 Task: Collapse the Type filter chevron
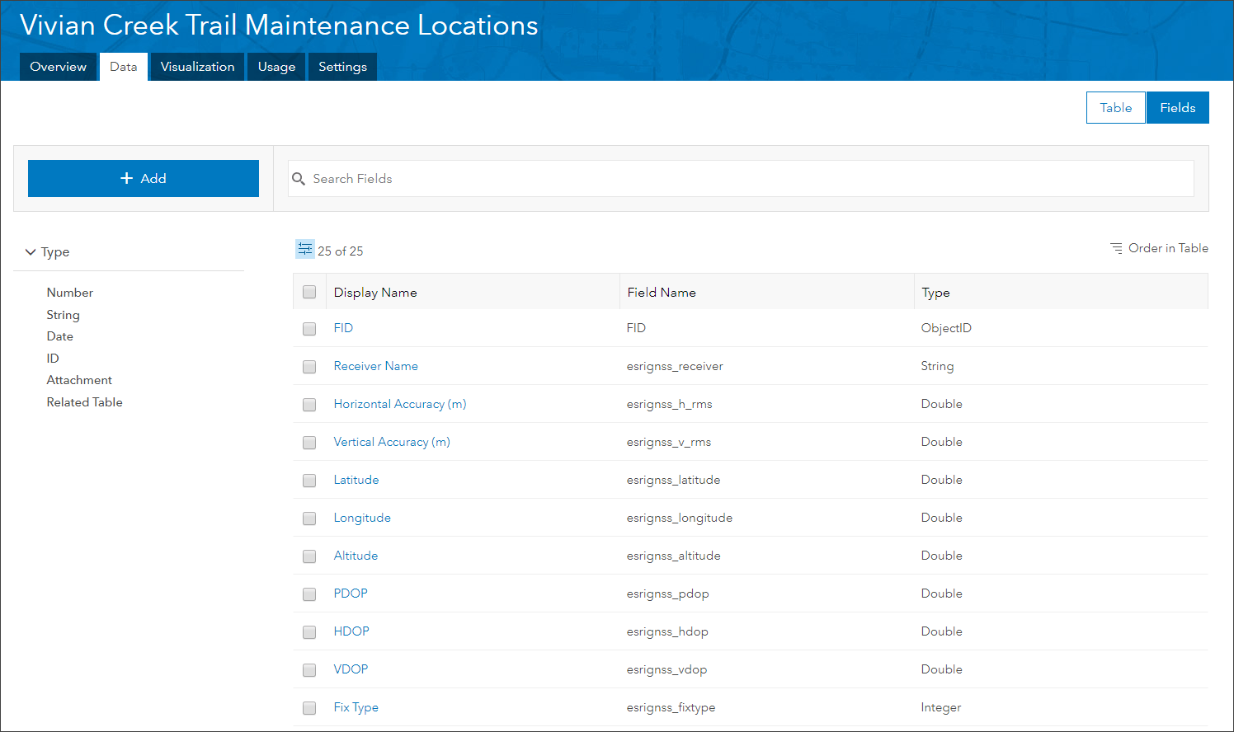coord(31,252)
